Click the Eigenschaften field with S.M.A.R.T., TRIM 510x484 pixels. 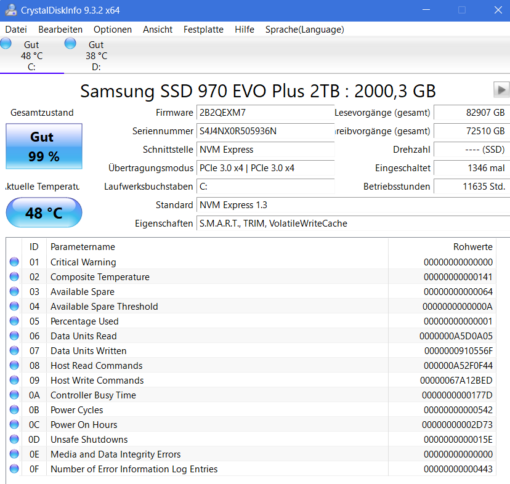click(x=353, y=224)
